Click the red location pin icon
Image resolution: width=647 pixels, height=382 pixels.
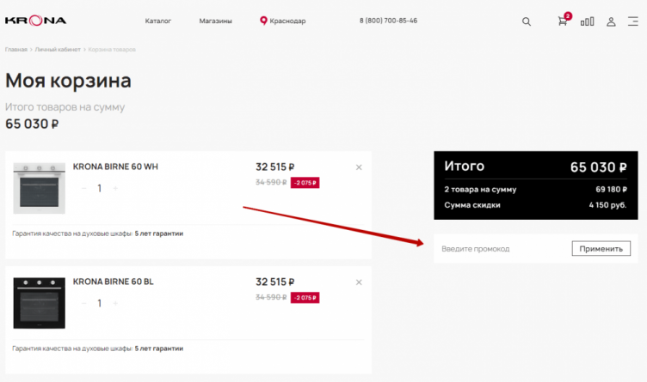pos(263,21)
